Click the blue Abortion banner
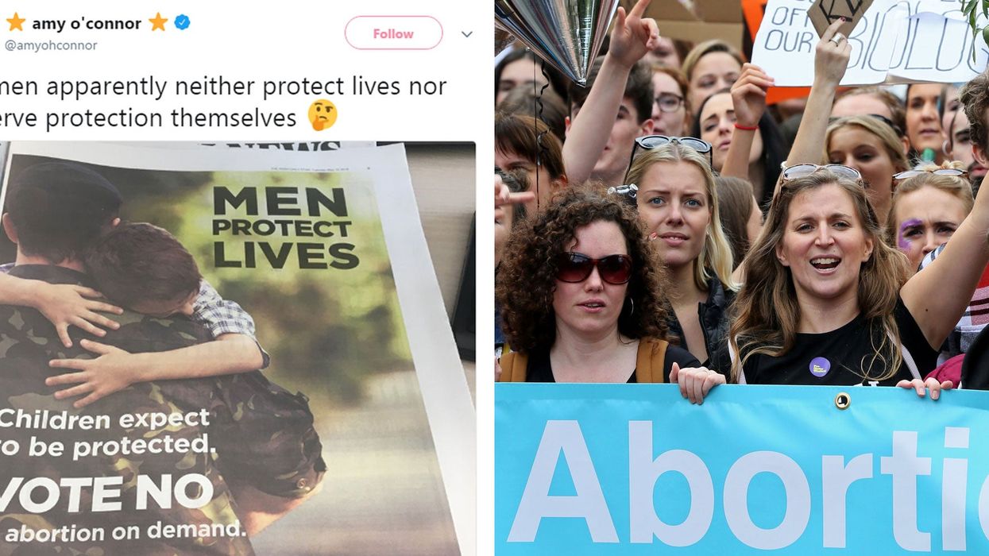This screenshot has width=989, height=556. click(x=742, y=469)
